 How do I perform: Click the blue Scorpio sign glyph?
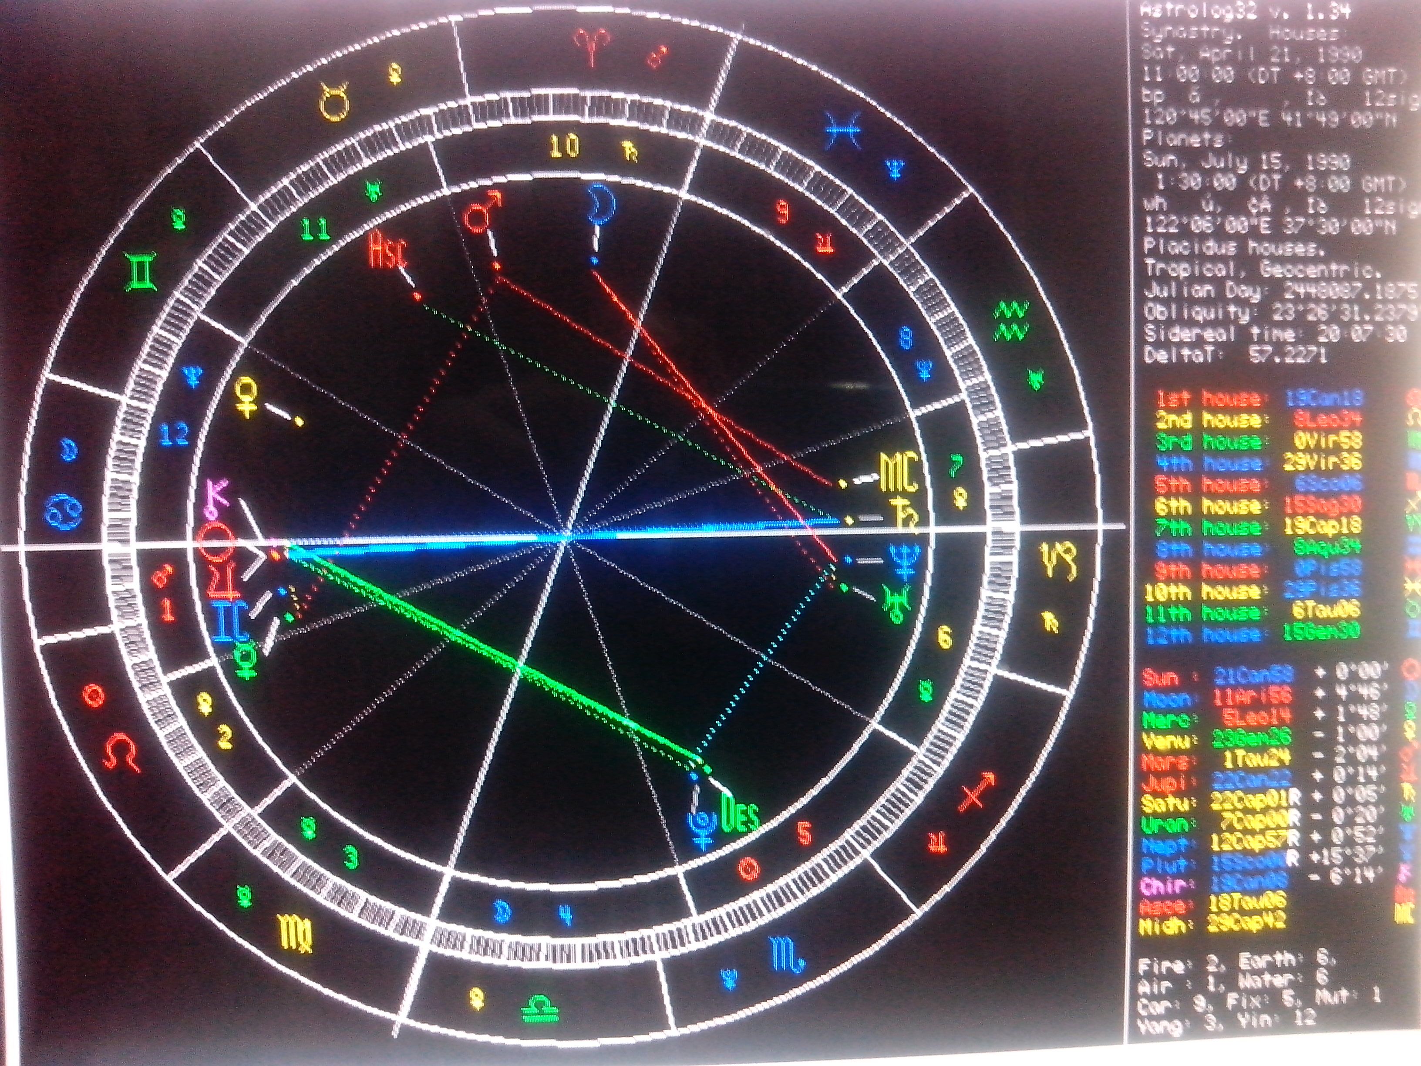point(787,955)
